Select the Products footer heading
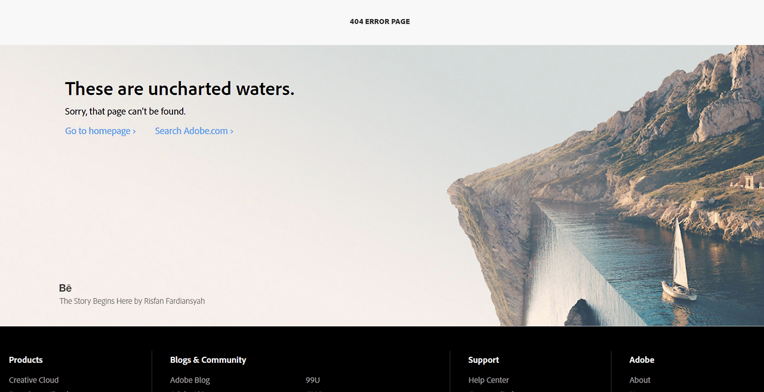 point(26,360)
